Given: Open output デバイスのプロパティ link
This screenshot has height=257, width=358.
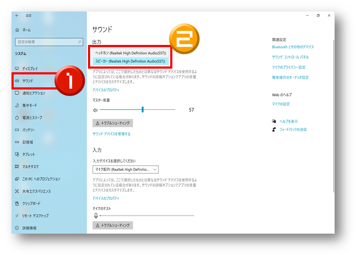Looking at the screenshot, I should [x=106, y=90].
